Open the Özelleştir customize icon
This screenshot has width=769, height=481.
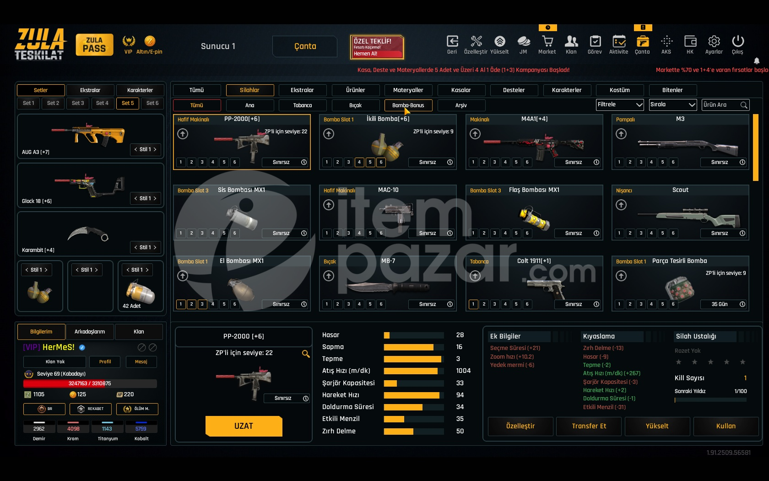[x=476, y=41]
